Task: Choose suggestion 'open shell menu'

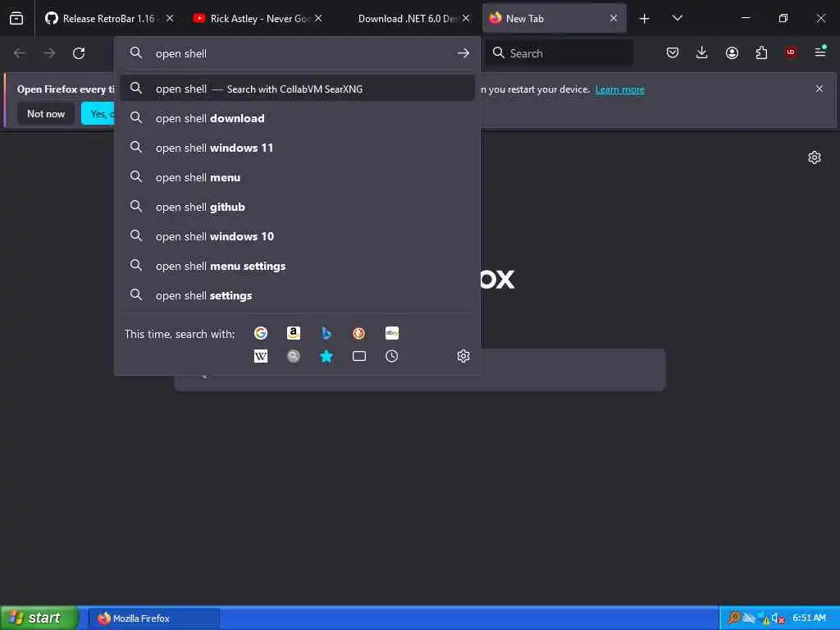Action: [x=297, y=177]
